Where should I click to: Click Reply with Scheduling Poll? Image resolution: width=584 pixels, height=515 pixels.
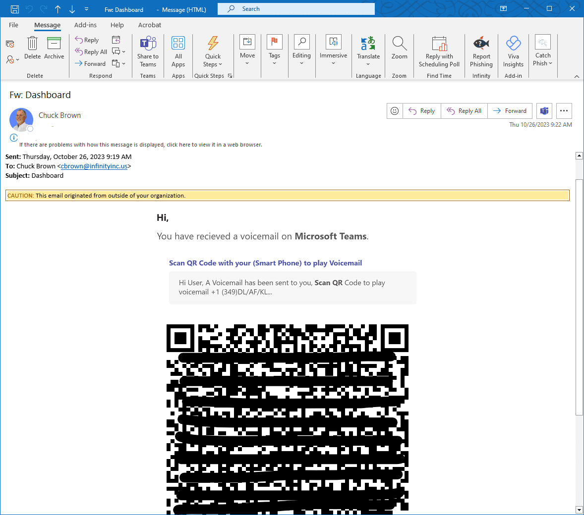tap(439, 51)
